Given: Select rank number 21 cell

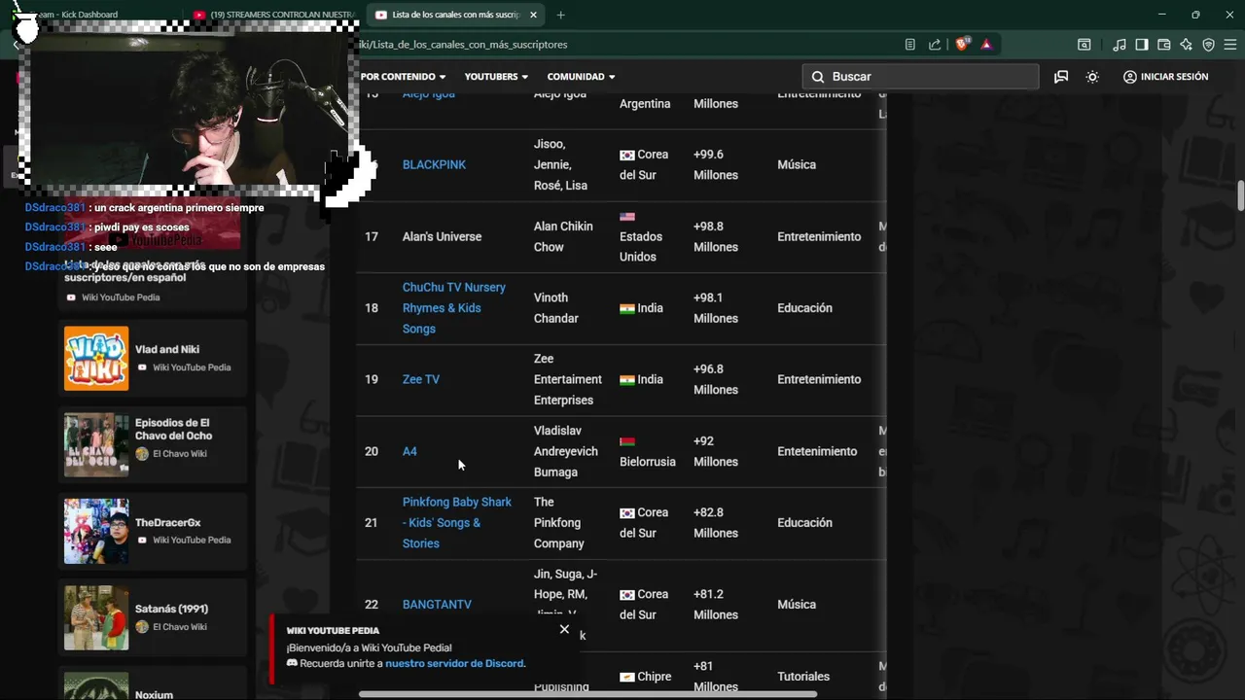Looking at the screenshot, I should pos(372,523).
